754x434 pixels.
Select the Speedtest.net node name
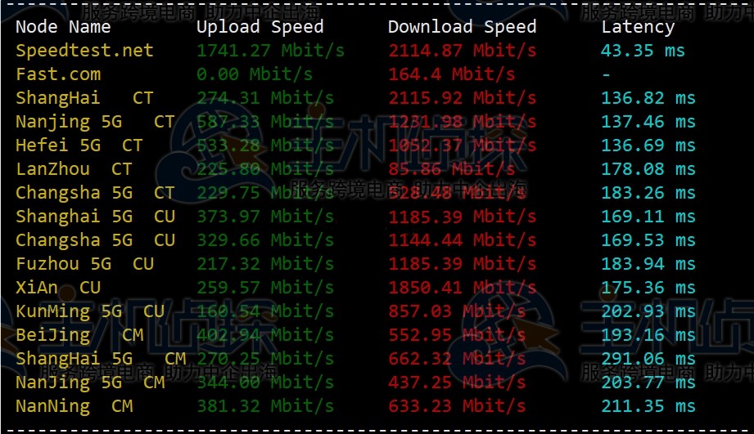[84, 51]
